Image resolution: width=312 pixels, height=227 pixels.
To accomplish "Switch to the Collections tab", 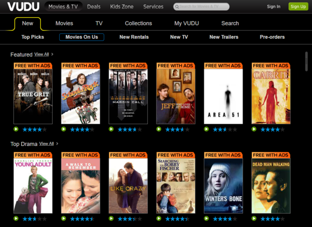I will [138, 23].
